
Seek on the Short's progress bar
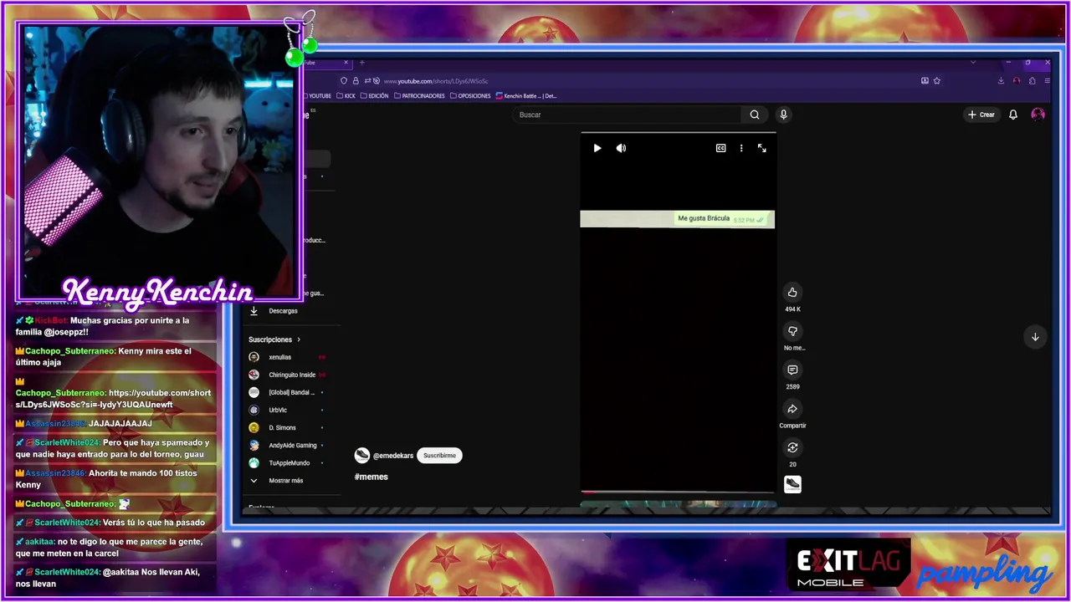click(x=679, y=492)
